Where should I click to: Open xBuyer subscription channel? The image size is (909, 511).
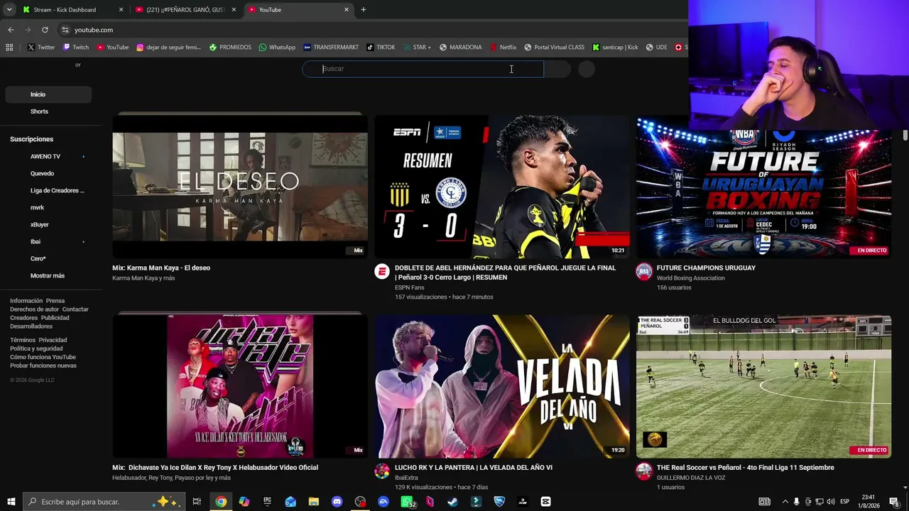click(40, 224)
